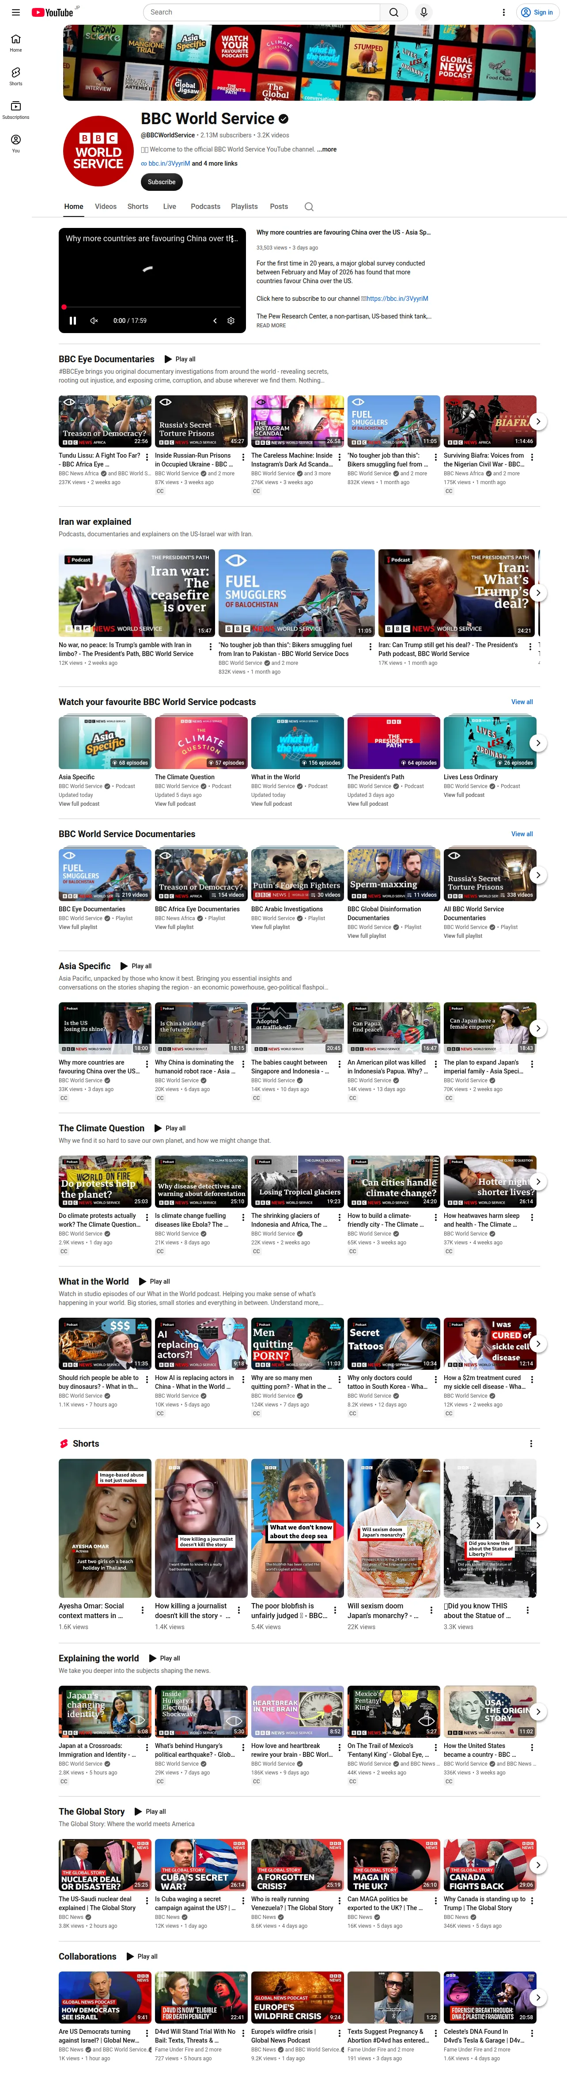The image size is (567, 2089).
Task: Show more Shorts with the next arrow
Action: click(538, 1525)
